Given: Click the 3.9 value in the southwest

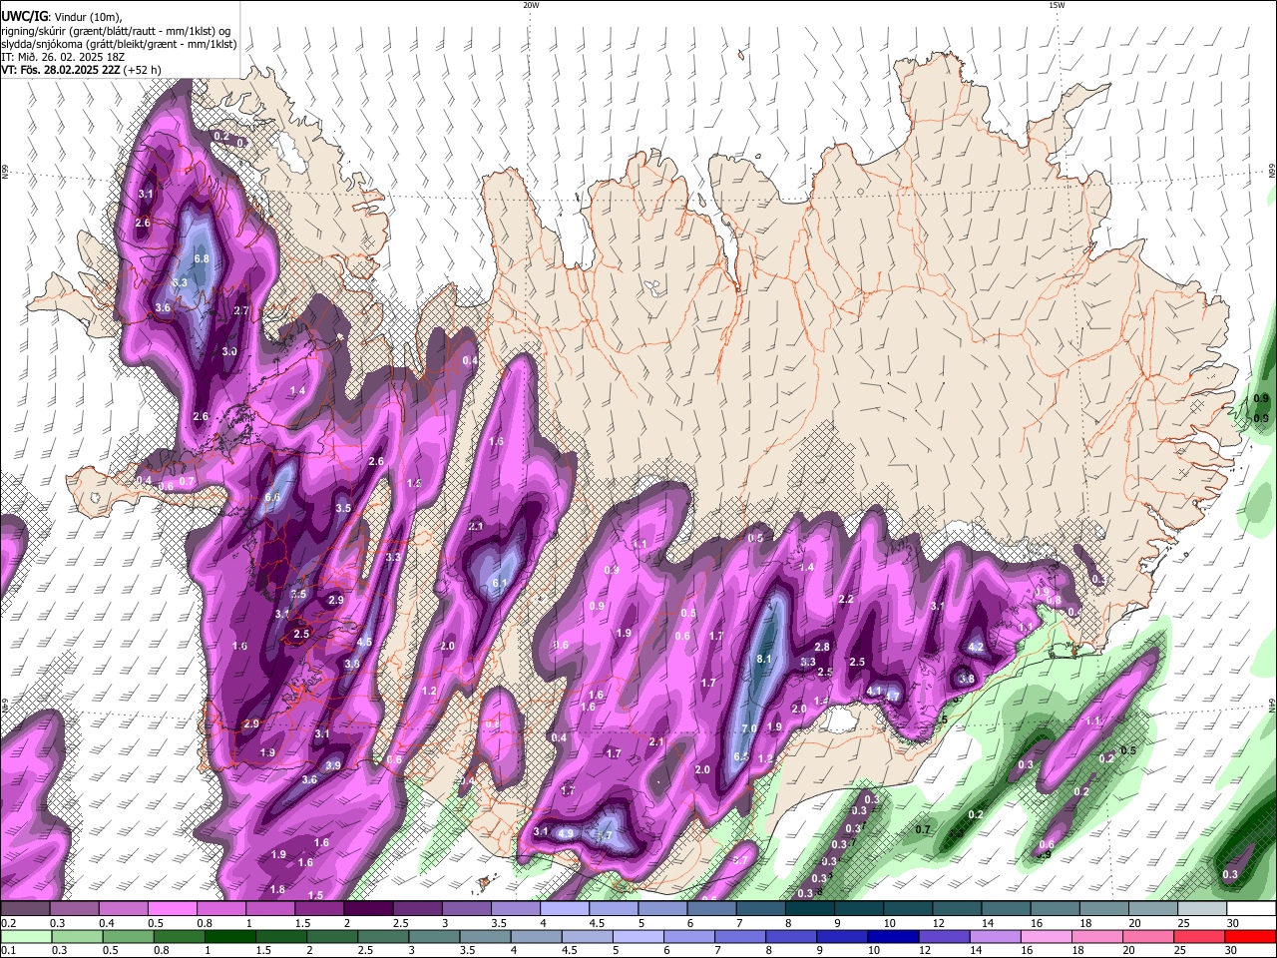Looking at the screenshot, I should (x=333, y=765).
